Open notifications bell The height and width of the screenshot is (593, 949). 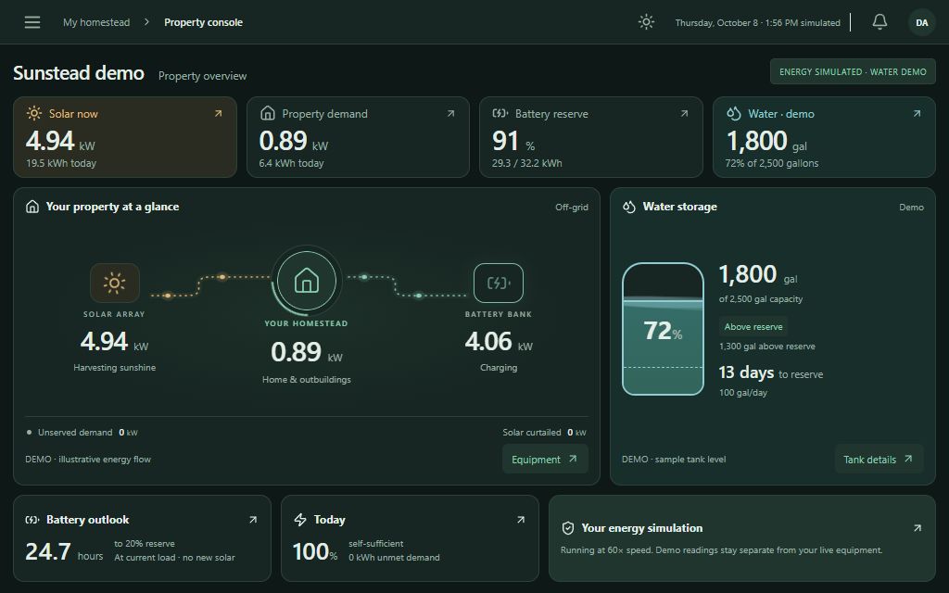(879, 22)
